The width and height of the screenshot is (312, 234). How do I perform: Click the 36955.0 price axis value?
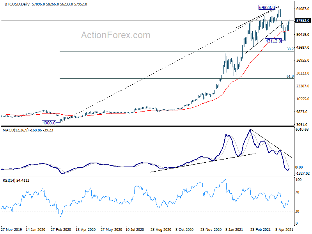pyautogui.click(x=303, y=60)
